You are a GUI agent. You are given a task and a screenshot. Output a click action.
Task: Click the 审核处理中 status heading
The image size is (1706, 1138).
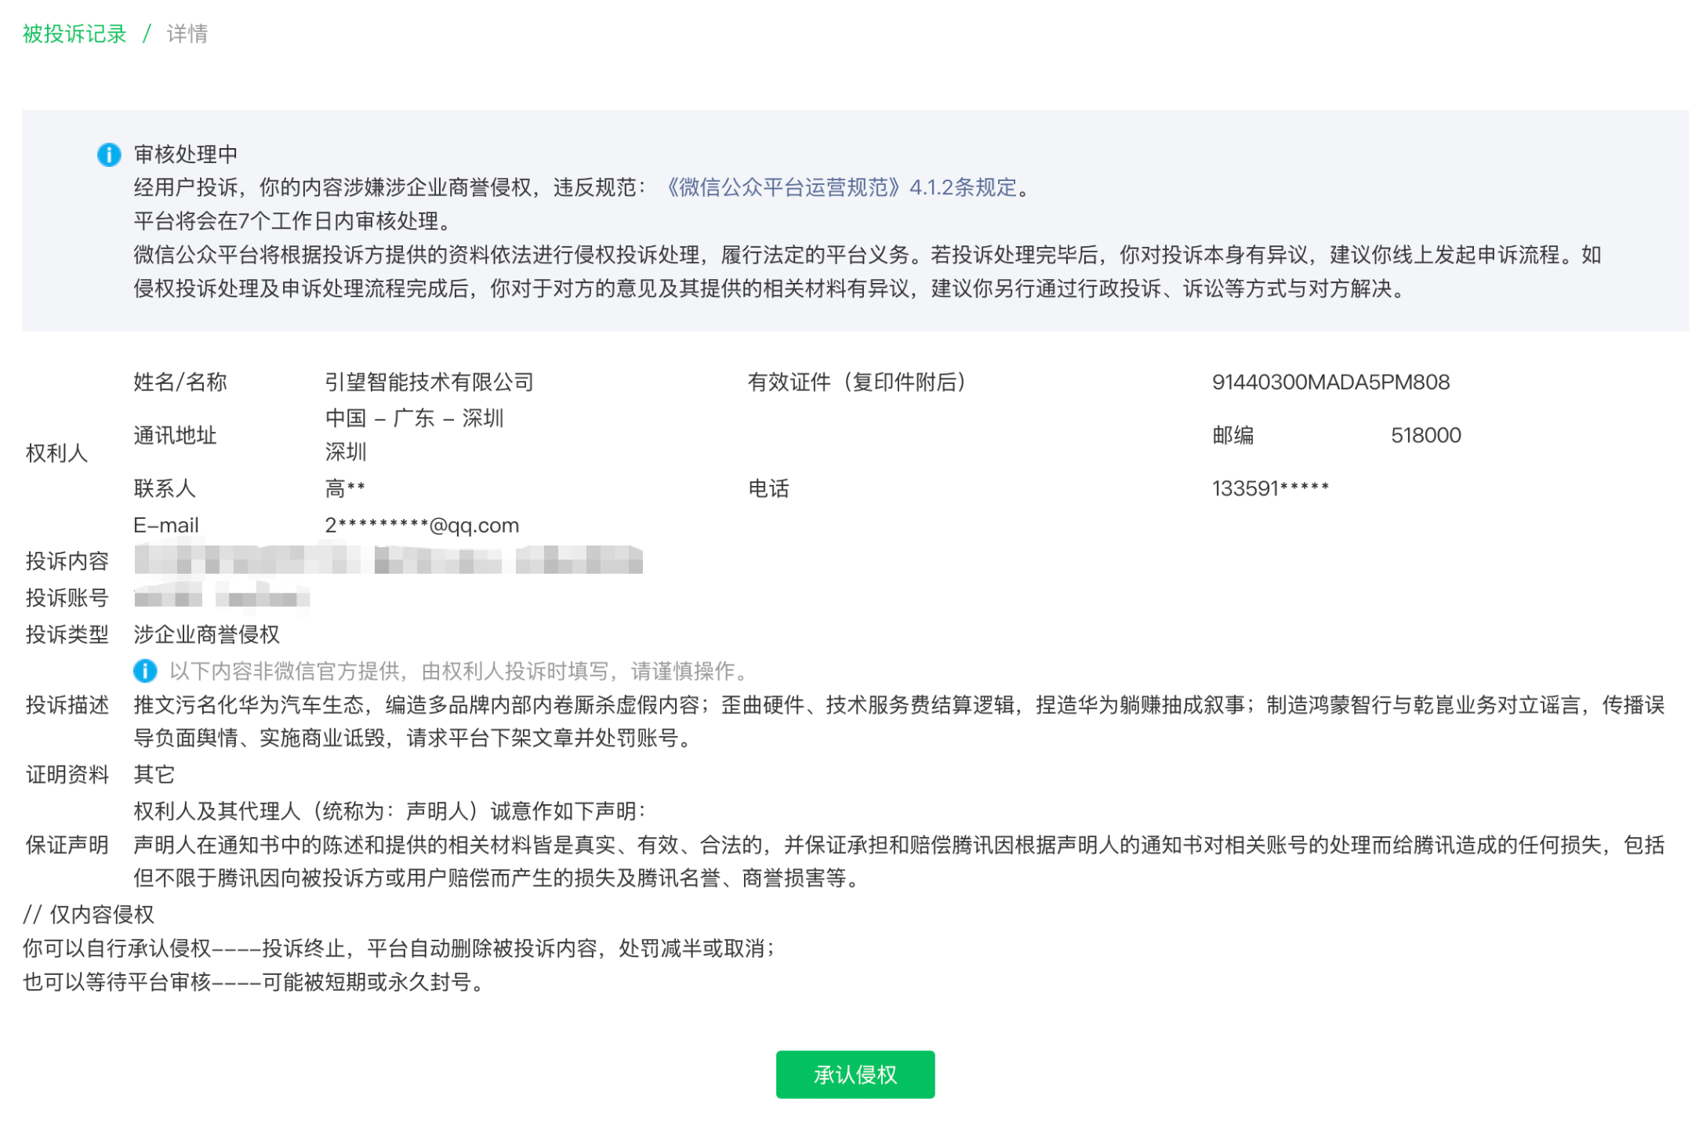[186, 154]
